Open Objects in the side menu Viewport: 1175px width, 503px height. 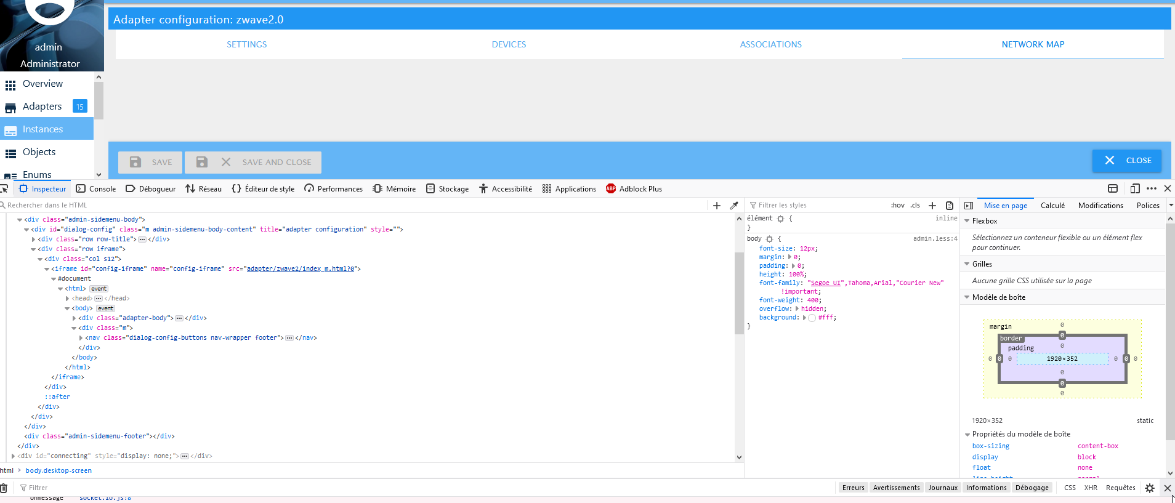coord(47,152)
